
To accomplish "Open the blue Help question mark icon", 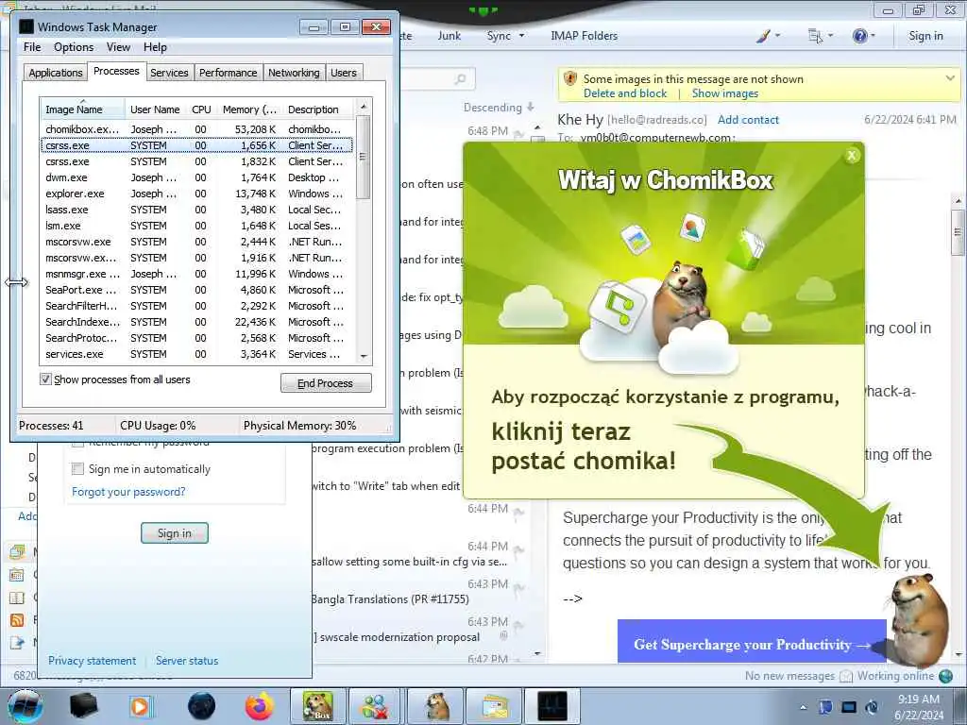I will click(x=859, y=36).
